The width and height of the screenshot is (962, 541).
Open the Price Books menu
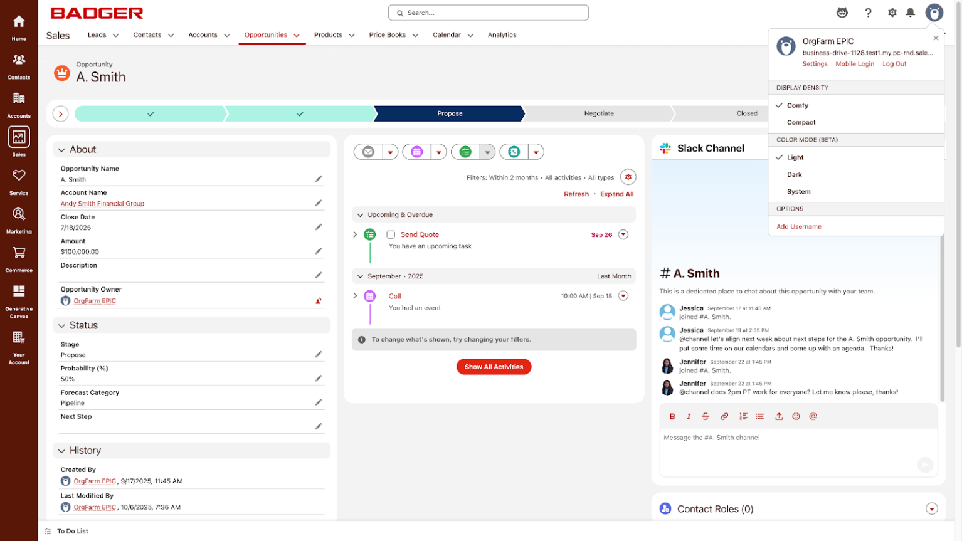(388, 35)
